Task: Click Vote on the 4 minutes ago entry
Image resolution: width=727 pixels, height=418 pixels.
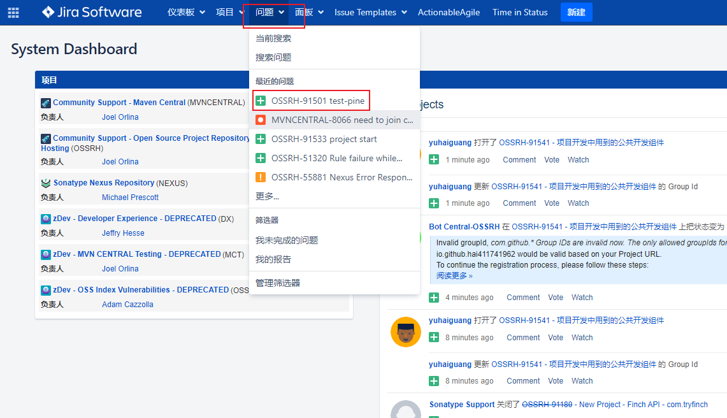Action: point(556,298)
